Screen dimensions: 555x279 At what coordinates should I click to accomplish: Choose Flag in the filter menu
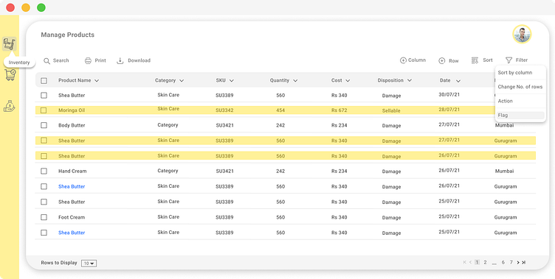point(520,115)
